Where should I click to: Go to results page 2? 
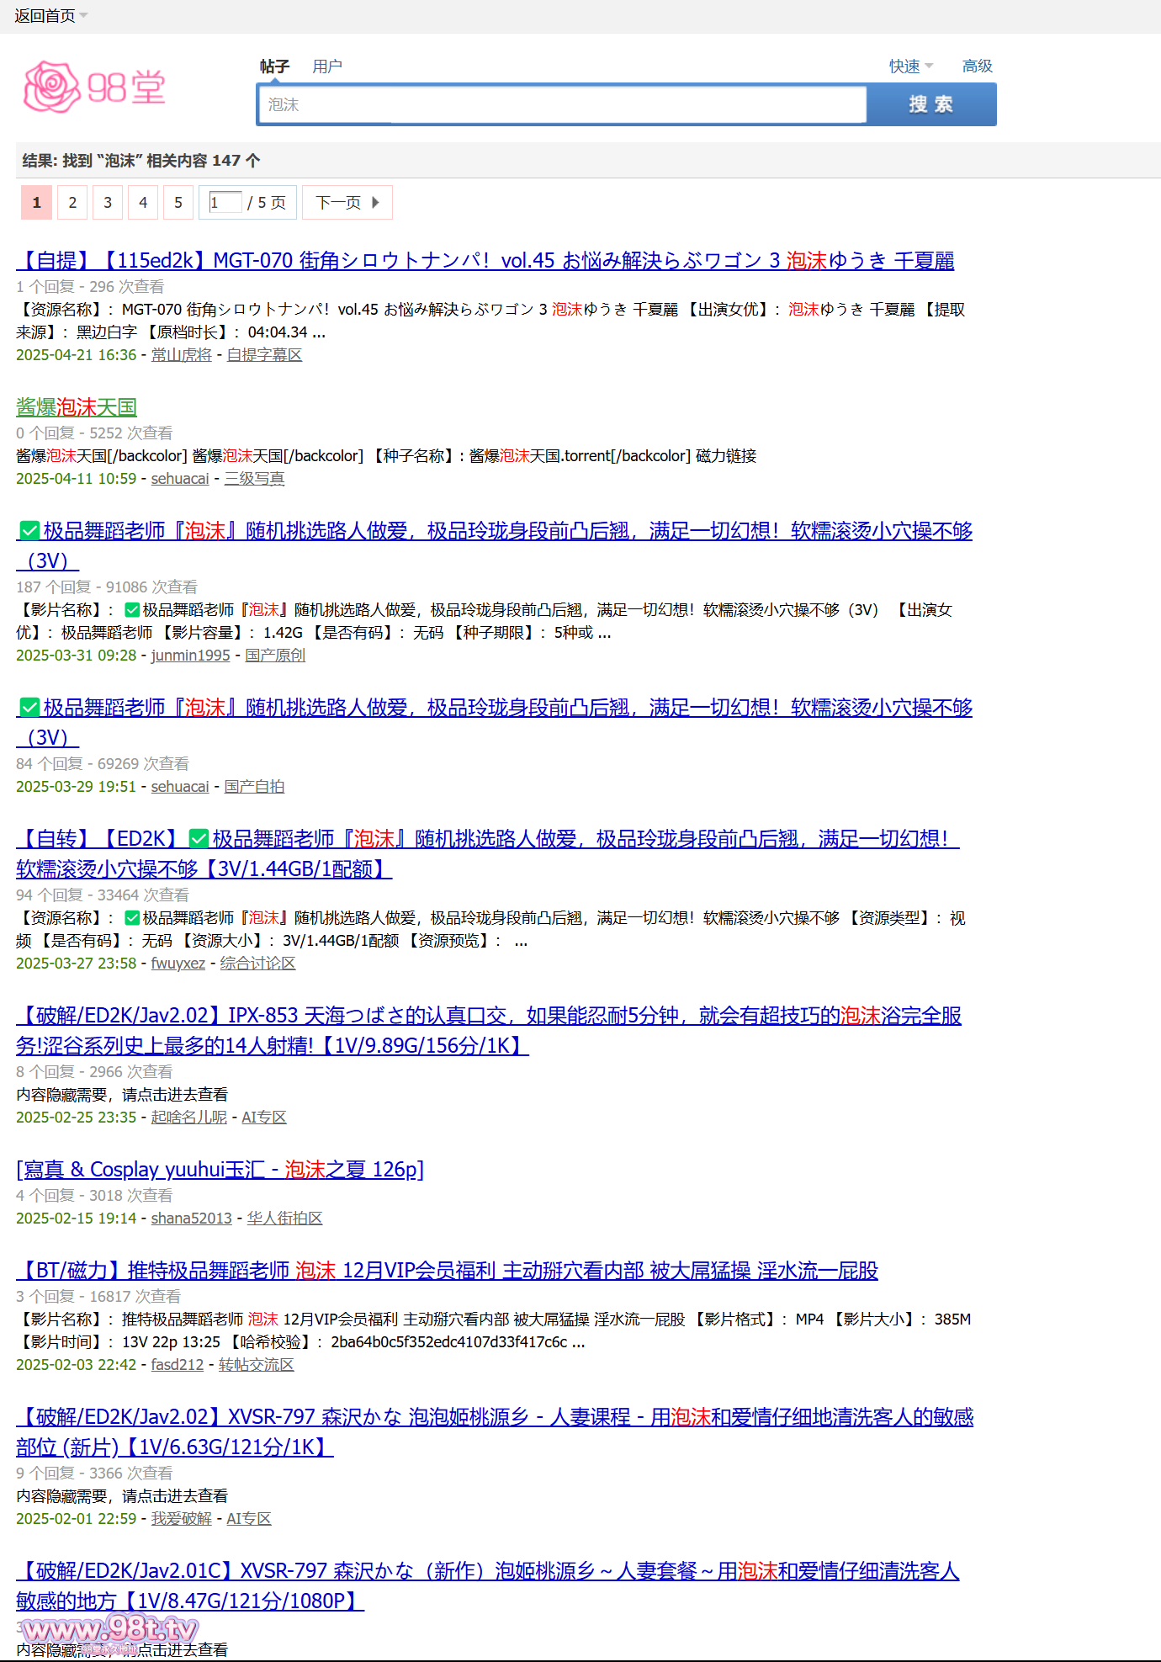72,203
